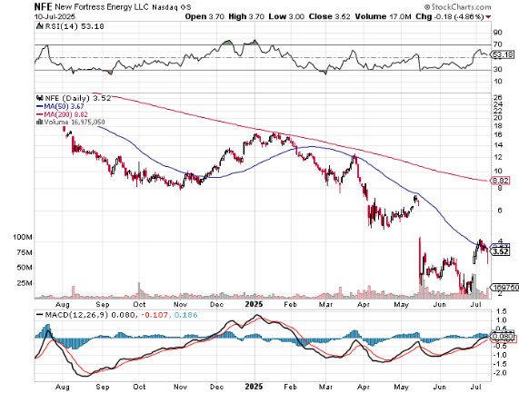Click the 50M volume axis label
Viewport: 519px width, 393px height.
click(25, 268)
